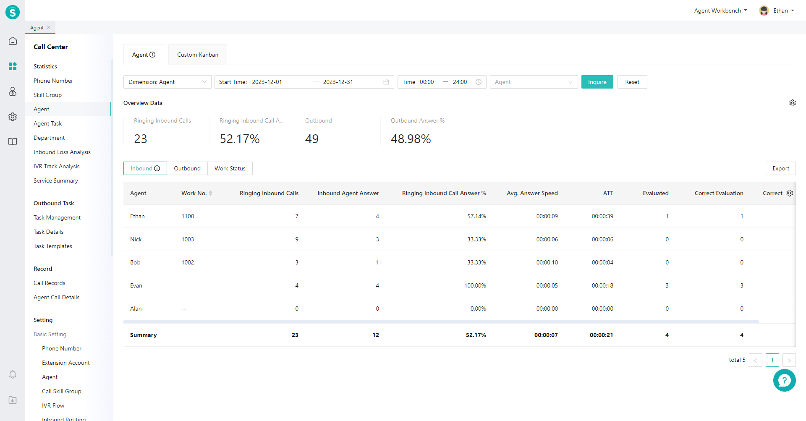806x421 pixels.
Task: Go to the previous page arrow
Action: tap(756, 360)
